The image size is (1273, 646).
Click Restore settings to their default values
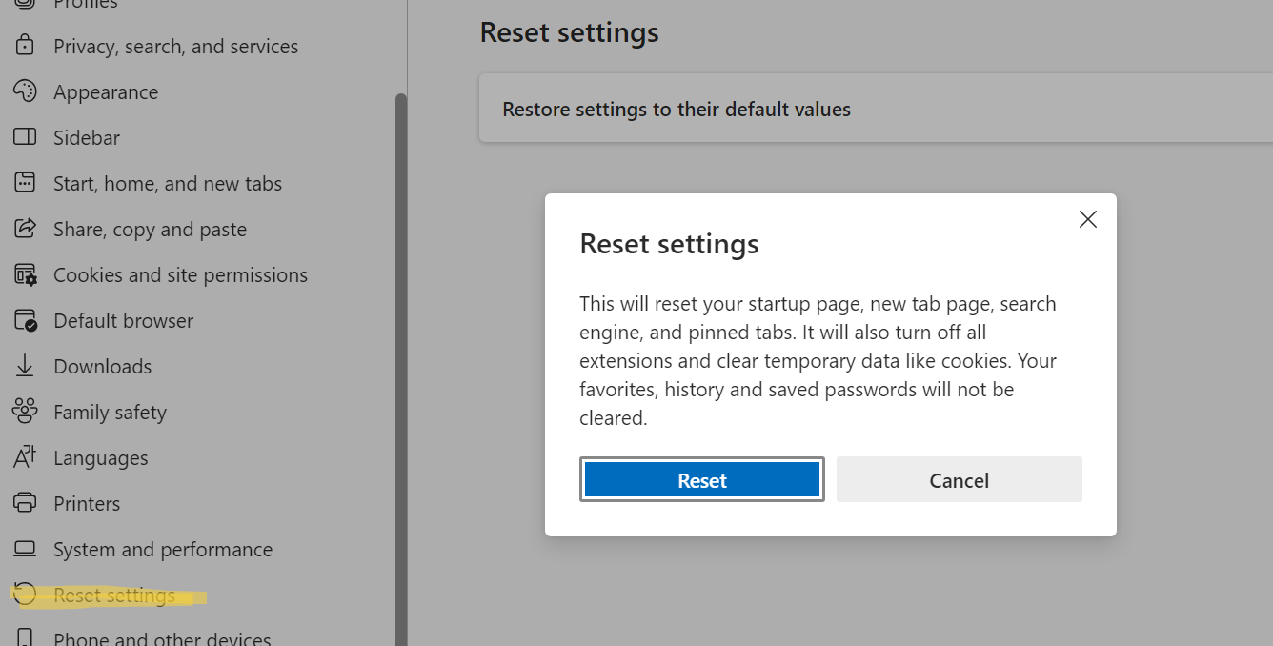(x=677, y=109)
